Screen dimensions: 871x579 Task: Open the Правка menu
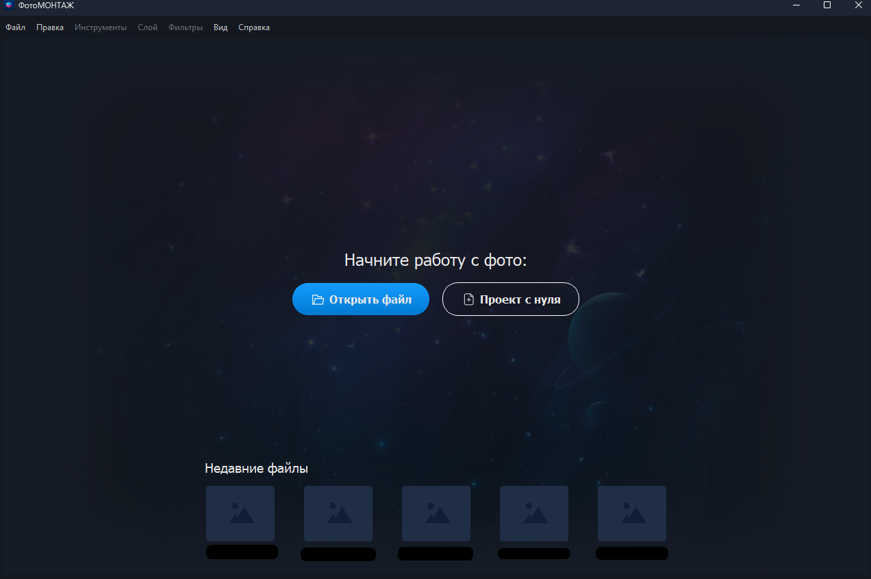point(50,27)
